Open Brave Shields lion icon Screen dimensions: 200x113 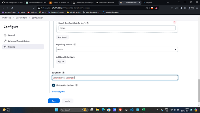click(x=152, y=8)
